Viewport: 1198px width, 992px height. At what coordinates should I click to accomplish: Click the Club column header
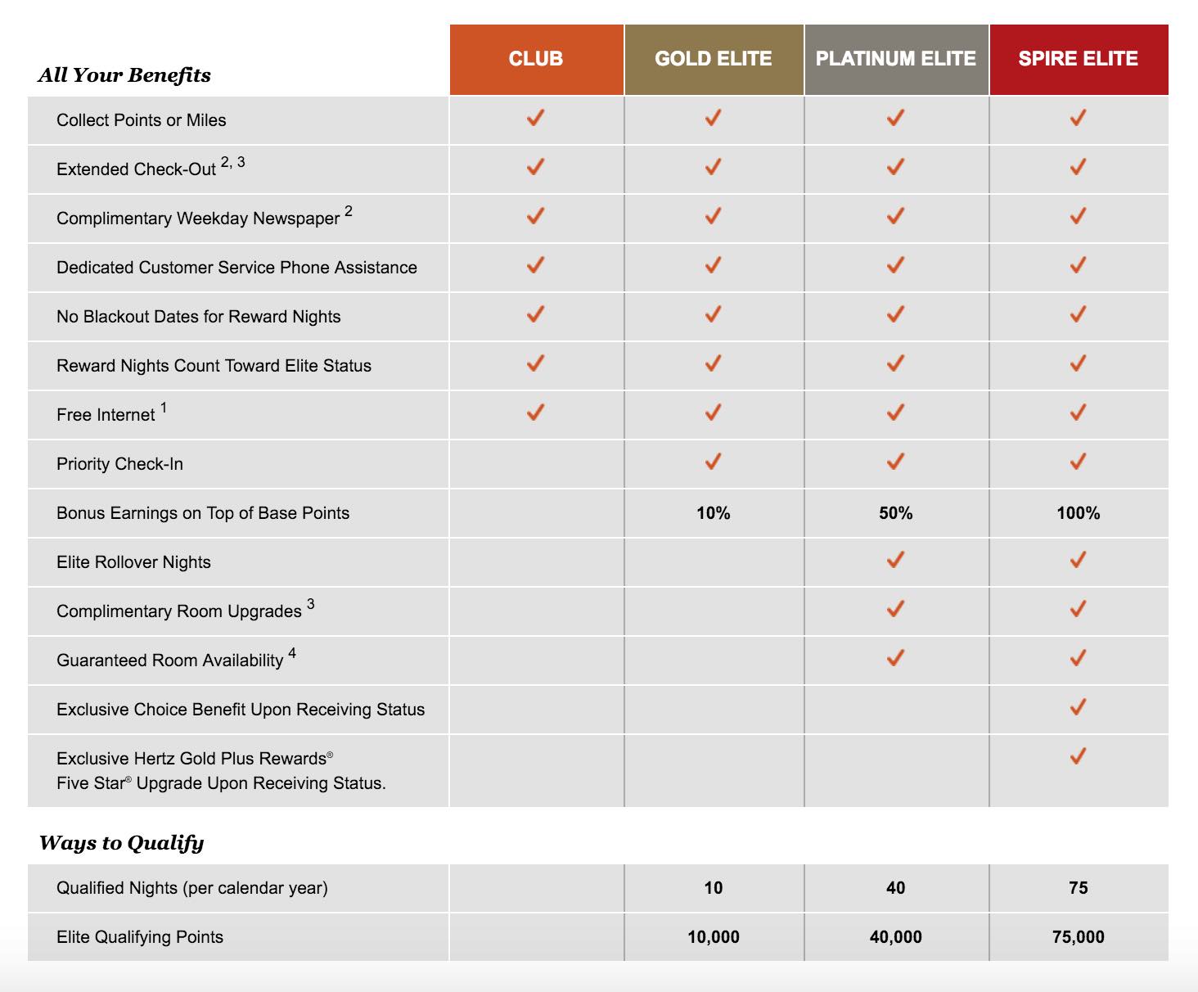coord(536,59)
